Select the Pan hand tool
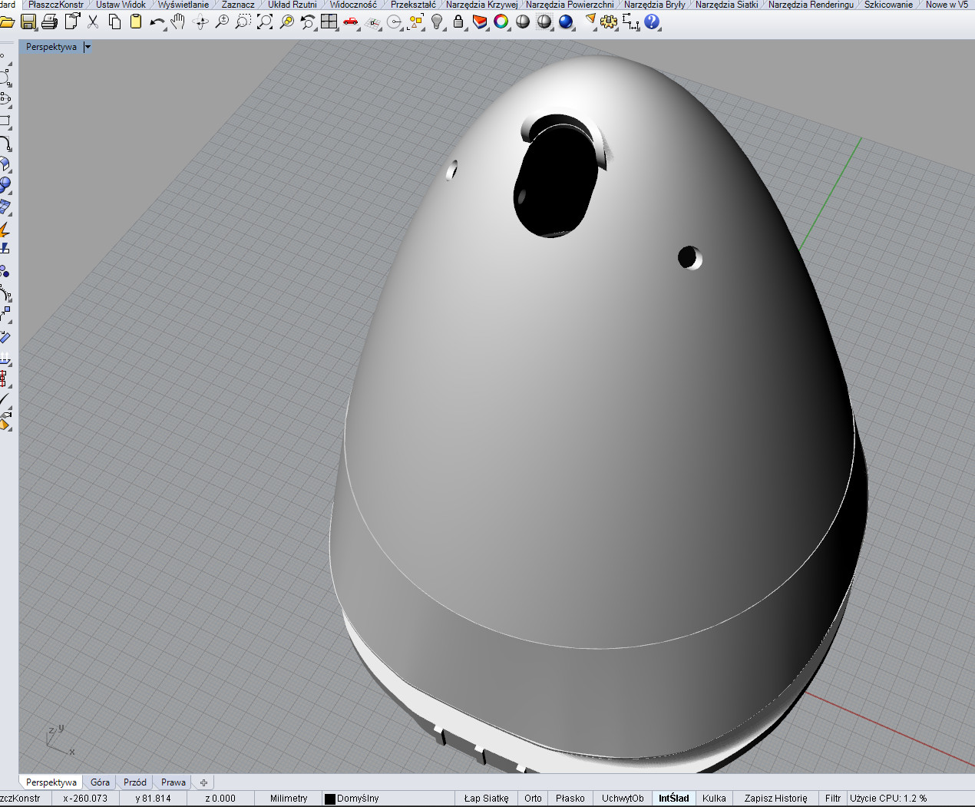The width and height of the screenshot is (975, 807). (x=178, y=22)
